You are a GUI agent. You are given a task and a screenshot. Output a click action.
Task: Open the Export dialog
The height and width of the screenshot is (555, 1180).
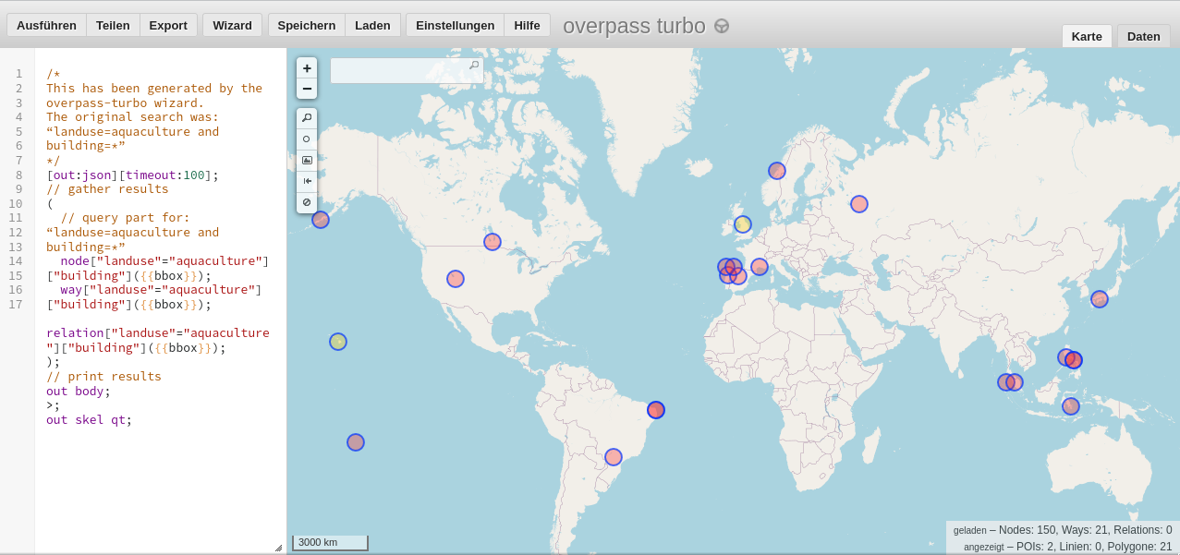point(168,25)
